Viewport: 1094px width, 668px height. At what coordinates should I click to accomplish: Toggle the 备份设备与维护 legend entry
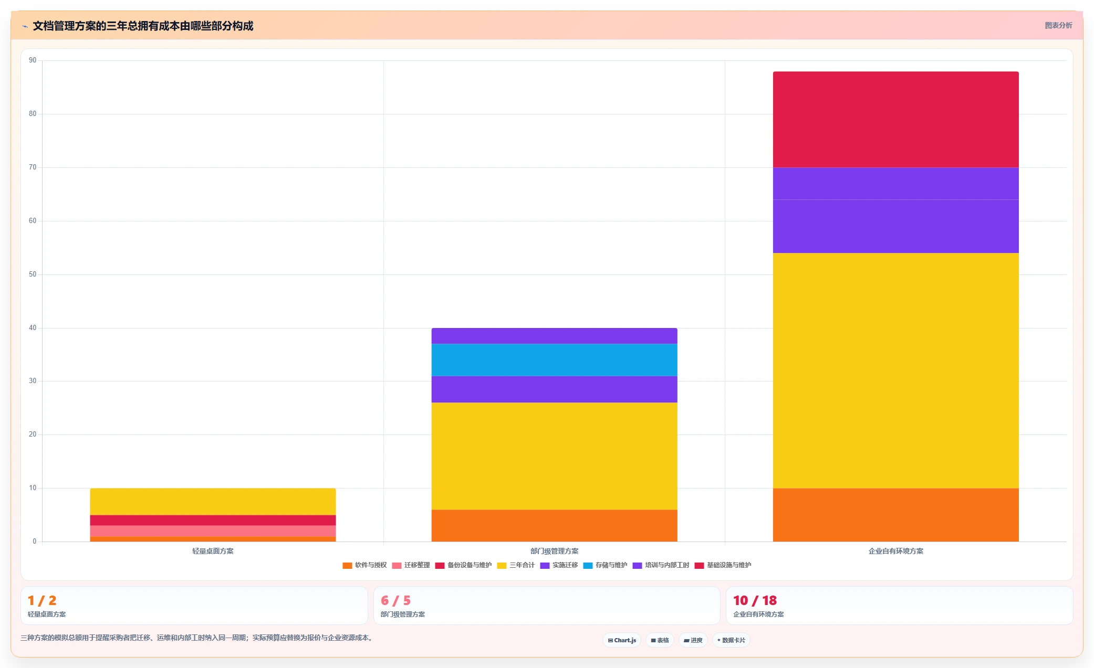coord(463,565)
